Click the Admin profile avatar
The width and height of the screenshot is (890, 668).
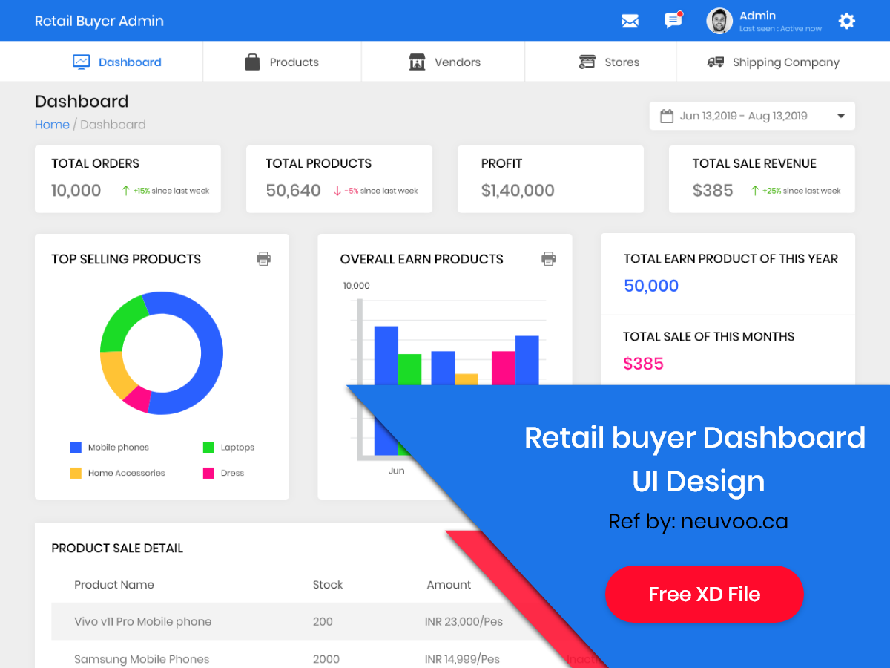point(718,21)
